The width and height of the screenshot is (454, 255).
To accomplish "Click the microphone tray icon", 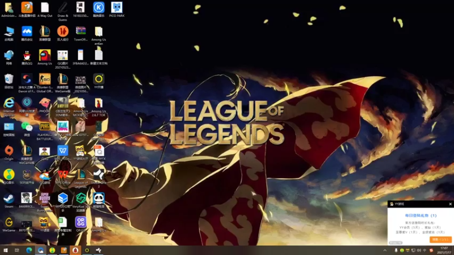I will click(x=396, y=250).
